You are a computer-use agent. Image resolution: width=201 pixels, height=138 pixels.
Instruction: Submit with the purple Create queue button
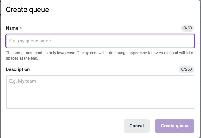pos(175,126)
